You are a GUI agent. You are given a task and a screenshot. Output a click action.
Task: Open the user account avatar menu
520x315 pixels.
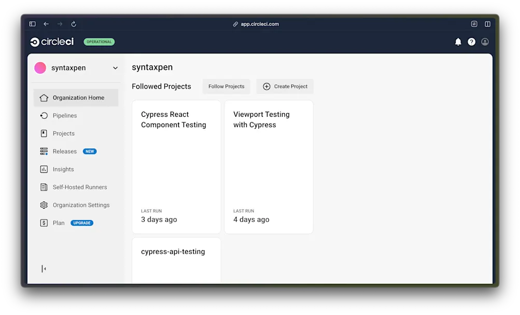pos(485,42)
